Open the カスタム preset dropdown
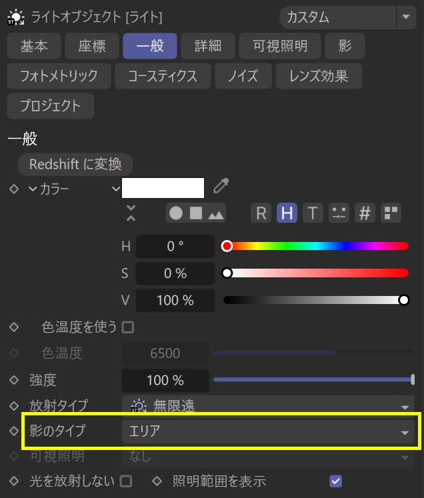The image size is (424, 498). coord(338,17)
